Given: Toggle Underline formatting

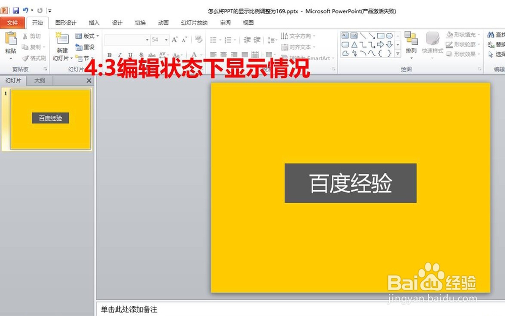Looking at the screenshot, I should pyautogui.click(x=130, y=55).
